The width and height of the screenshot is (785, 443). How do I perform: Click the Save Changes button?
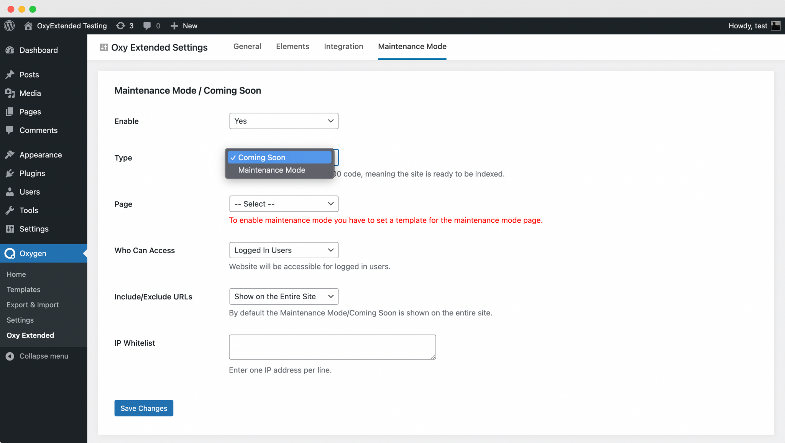[x=143, y=408]
